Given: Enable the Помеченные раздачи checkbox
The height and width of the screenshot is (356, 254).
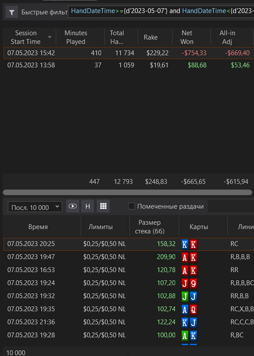Looking at the screenshot, I should (x=131, y=206).
